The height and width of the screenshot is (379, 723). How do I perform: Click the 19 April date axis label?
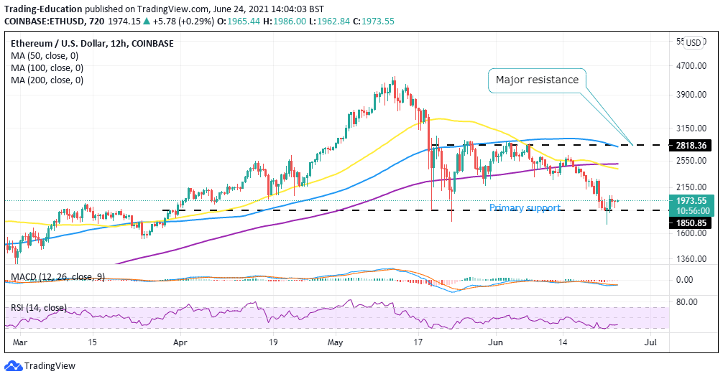[272, 342]
